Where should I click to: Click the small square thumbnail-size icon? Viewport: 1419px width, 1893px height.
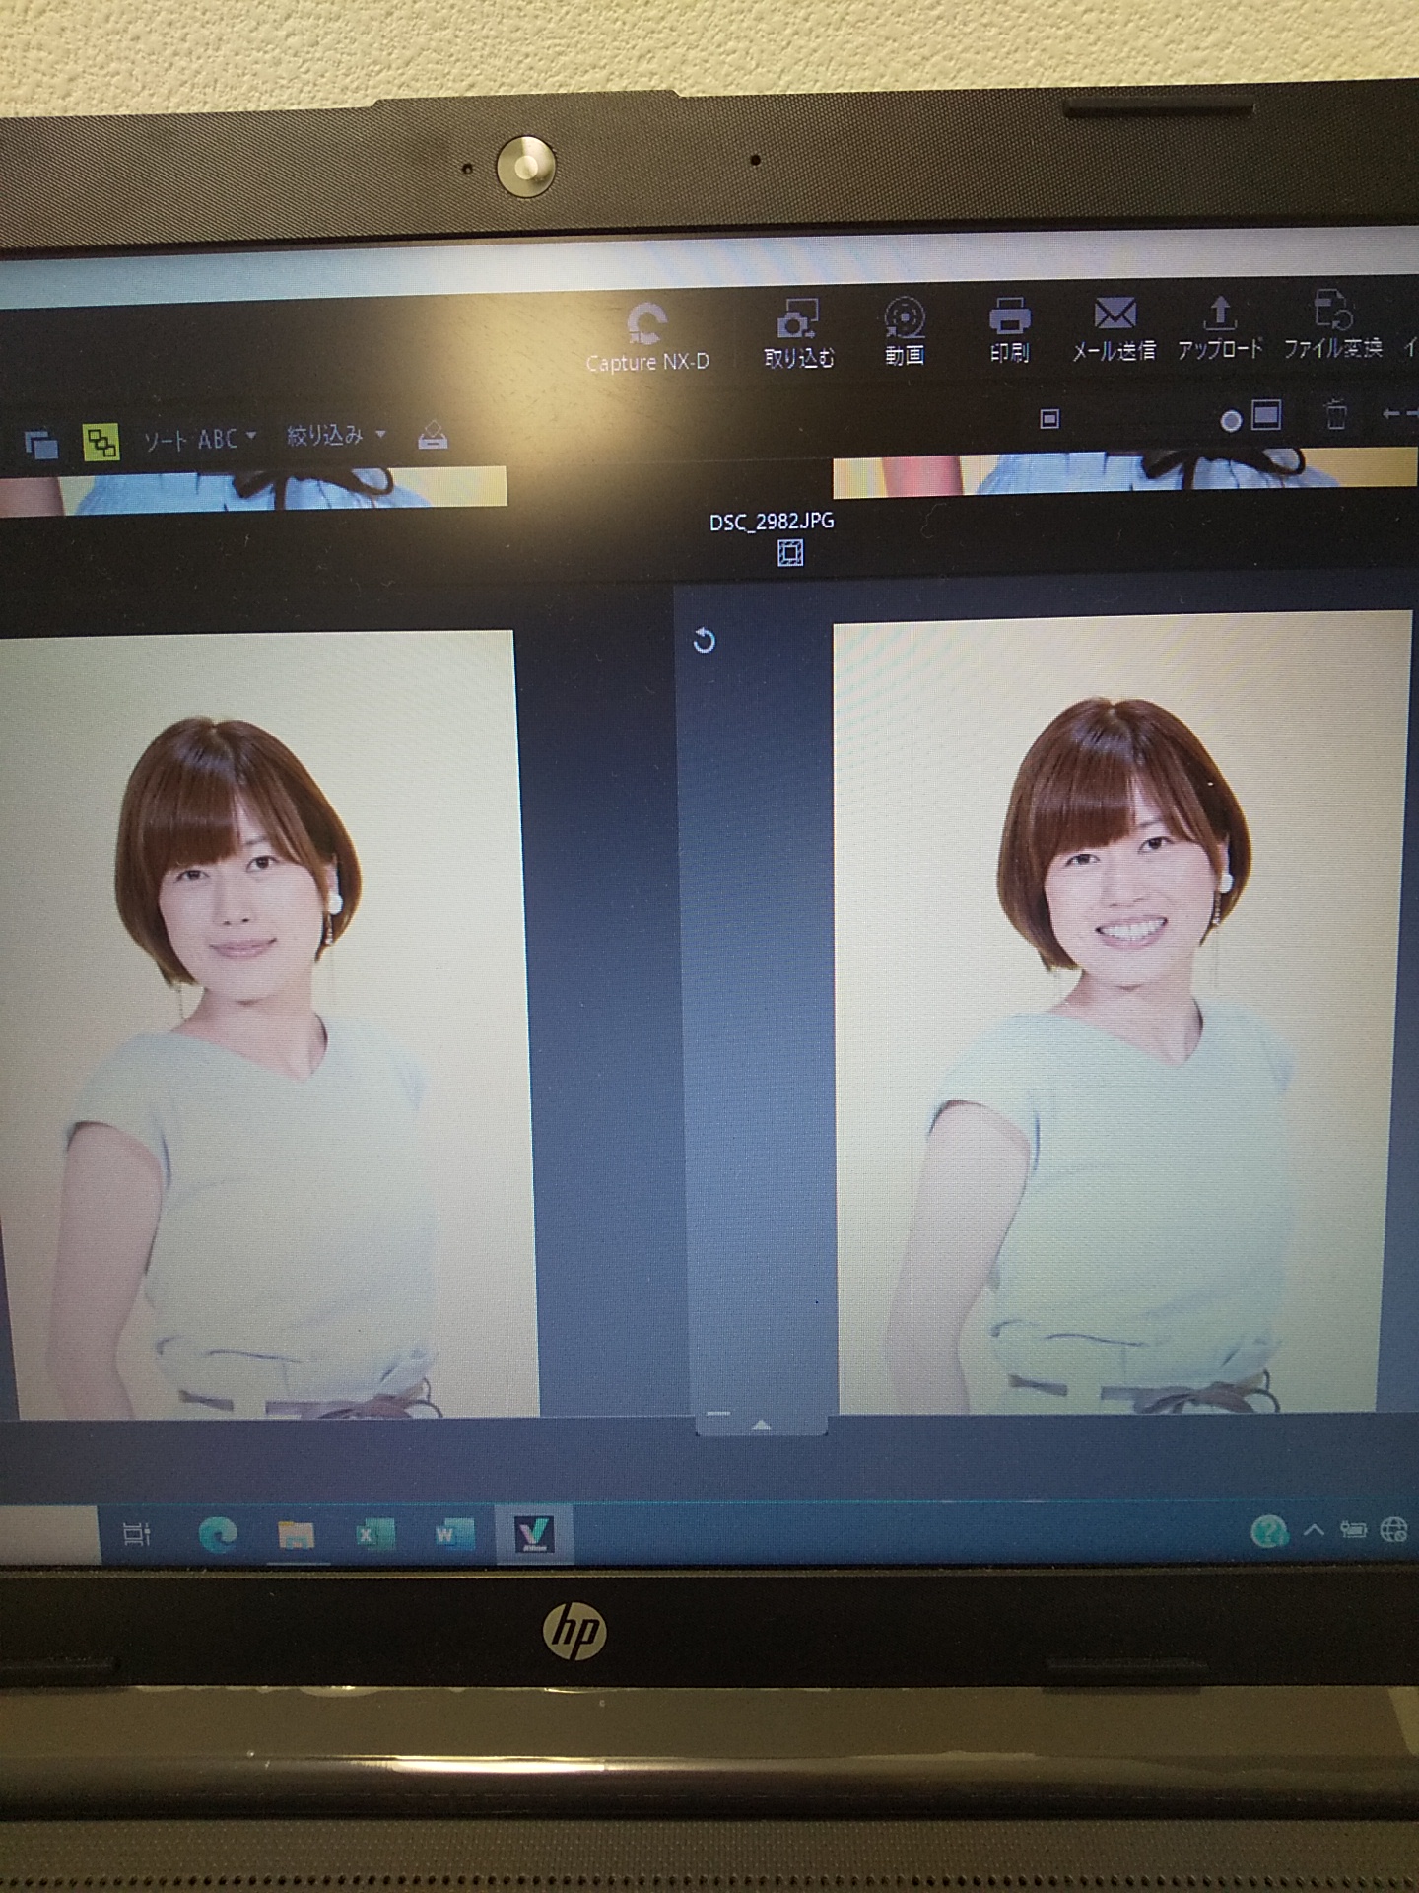click(1049, 419)
